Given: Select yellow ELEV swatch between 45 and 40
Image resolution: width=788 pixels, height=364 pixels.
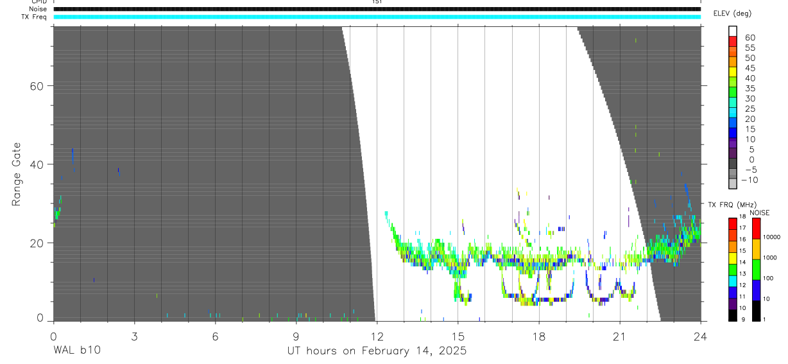Looking at the screenshot, I should pos(732,72).
